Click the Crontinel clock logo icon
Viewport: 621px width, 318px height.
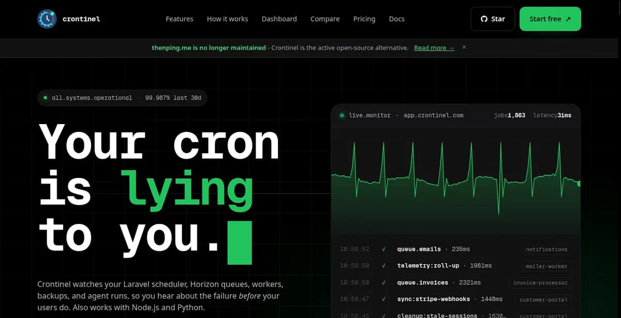click(47, 19)
